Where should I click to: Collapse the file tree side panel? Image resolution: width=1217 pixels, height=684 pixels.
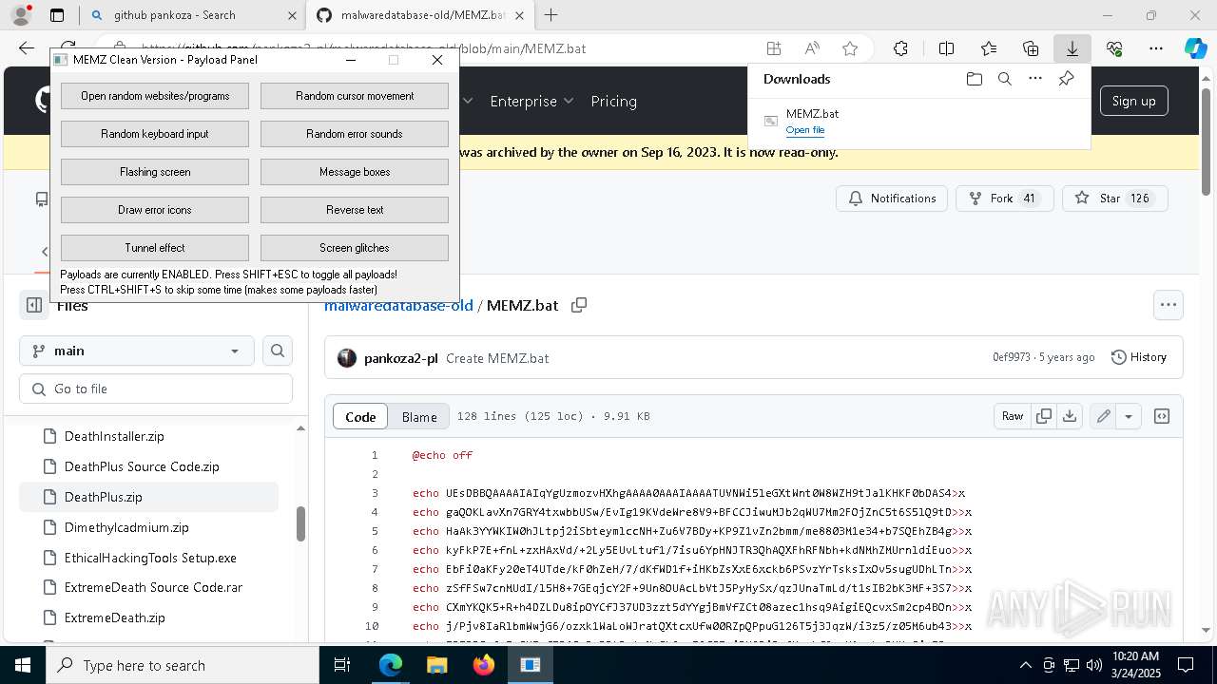point(34,305)
